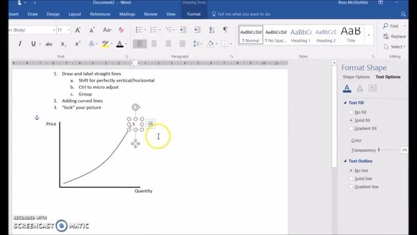Apply the Heading 1 style

coord(301,35)
